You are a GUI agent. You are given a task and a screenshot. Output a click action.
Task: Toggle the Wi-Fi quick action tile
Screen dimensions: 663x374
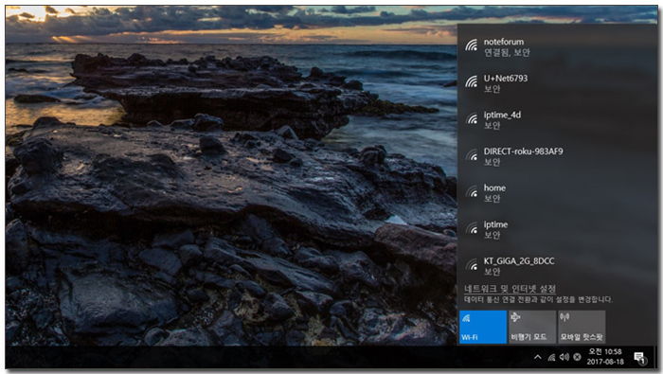[x=483, y=327]
